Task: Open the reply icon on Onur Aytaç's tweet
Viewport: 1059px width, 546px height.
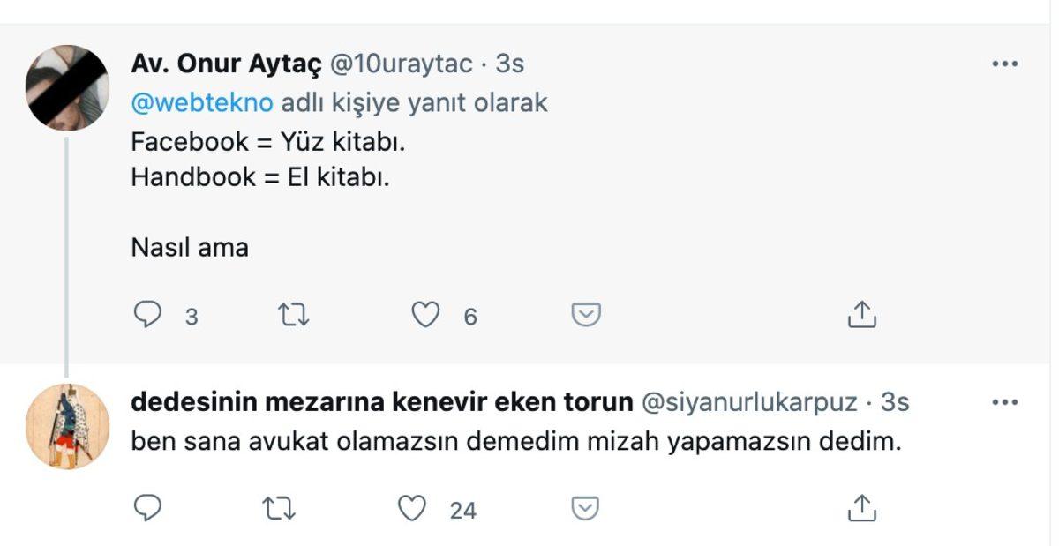Action: (x=146, y=312)
